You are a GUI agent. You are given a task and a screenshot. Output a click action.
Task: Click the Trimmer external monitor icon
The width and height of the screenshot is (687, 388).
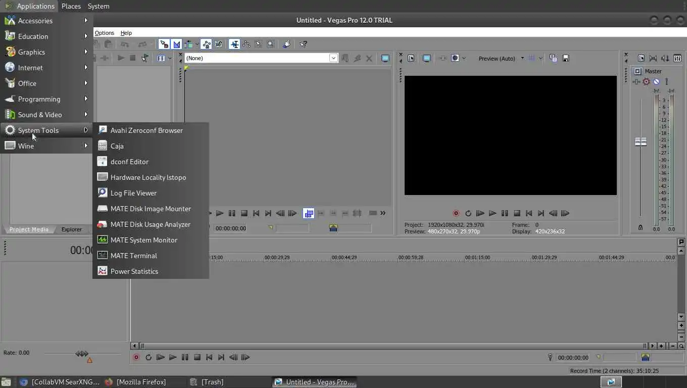(385, 58)
